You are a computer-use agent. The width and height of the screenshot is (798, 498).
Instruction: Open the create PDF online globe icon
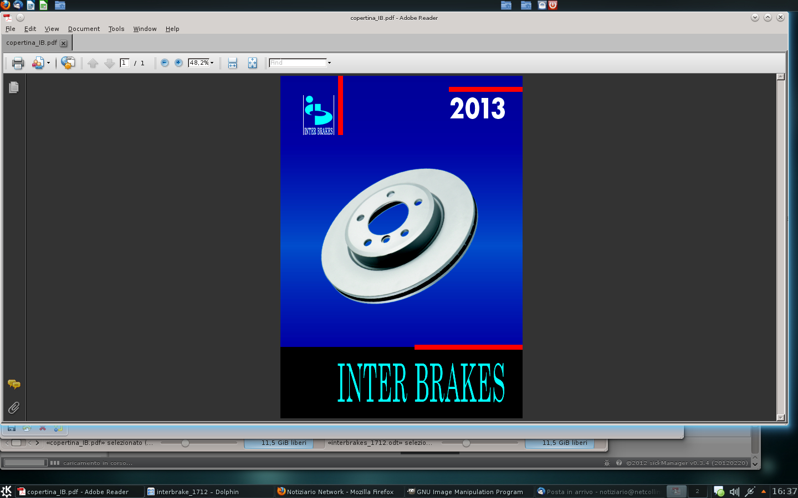(x=68, y=63)
